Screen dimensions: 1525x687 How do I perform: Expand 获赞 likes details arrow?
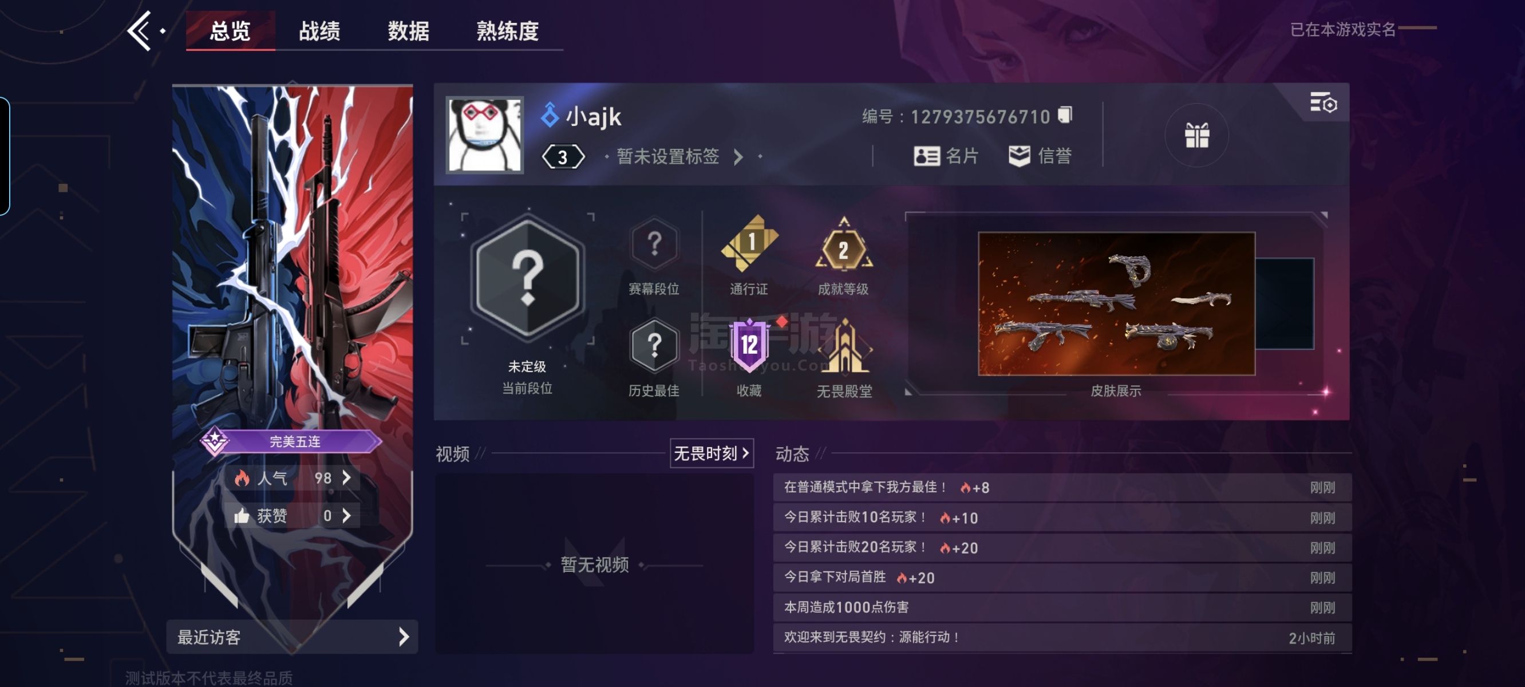347,516
